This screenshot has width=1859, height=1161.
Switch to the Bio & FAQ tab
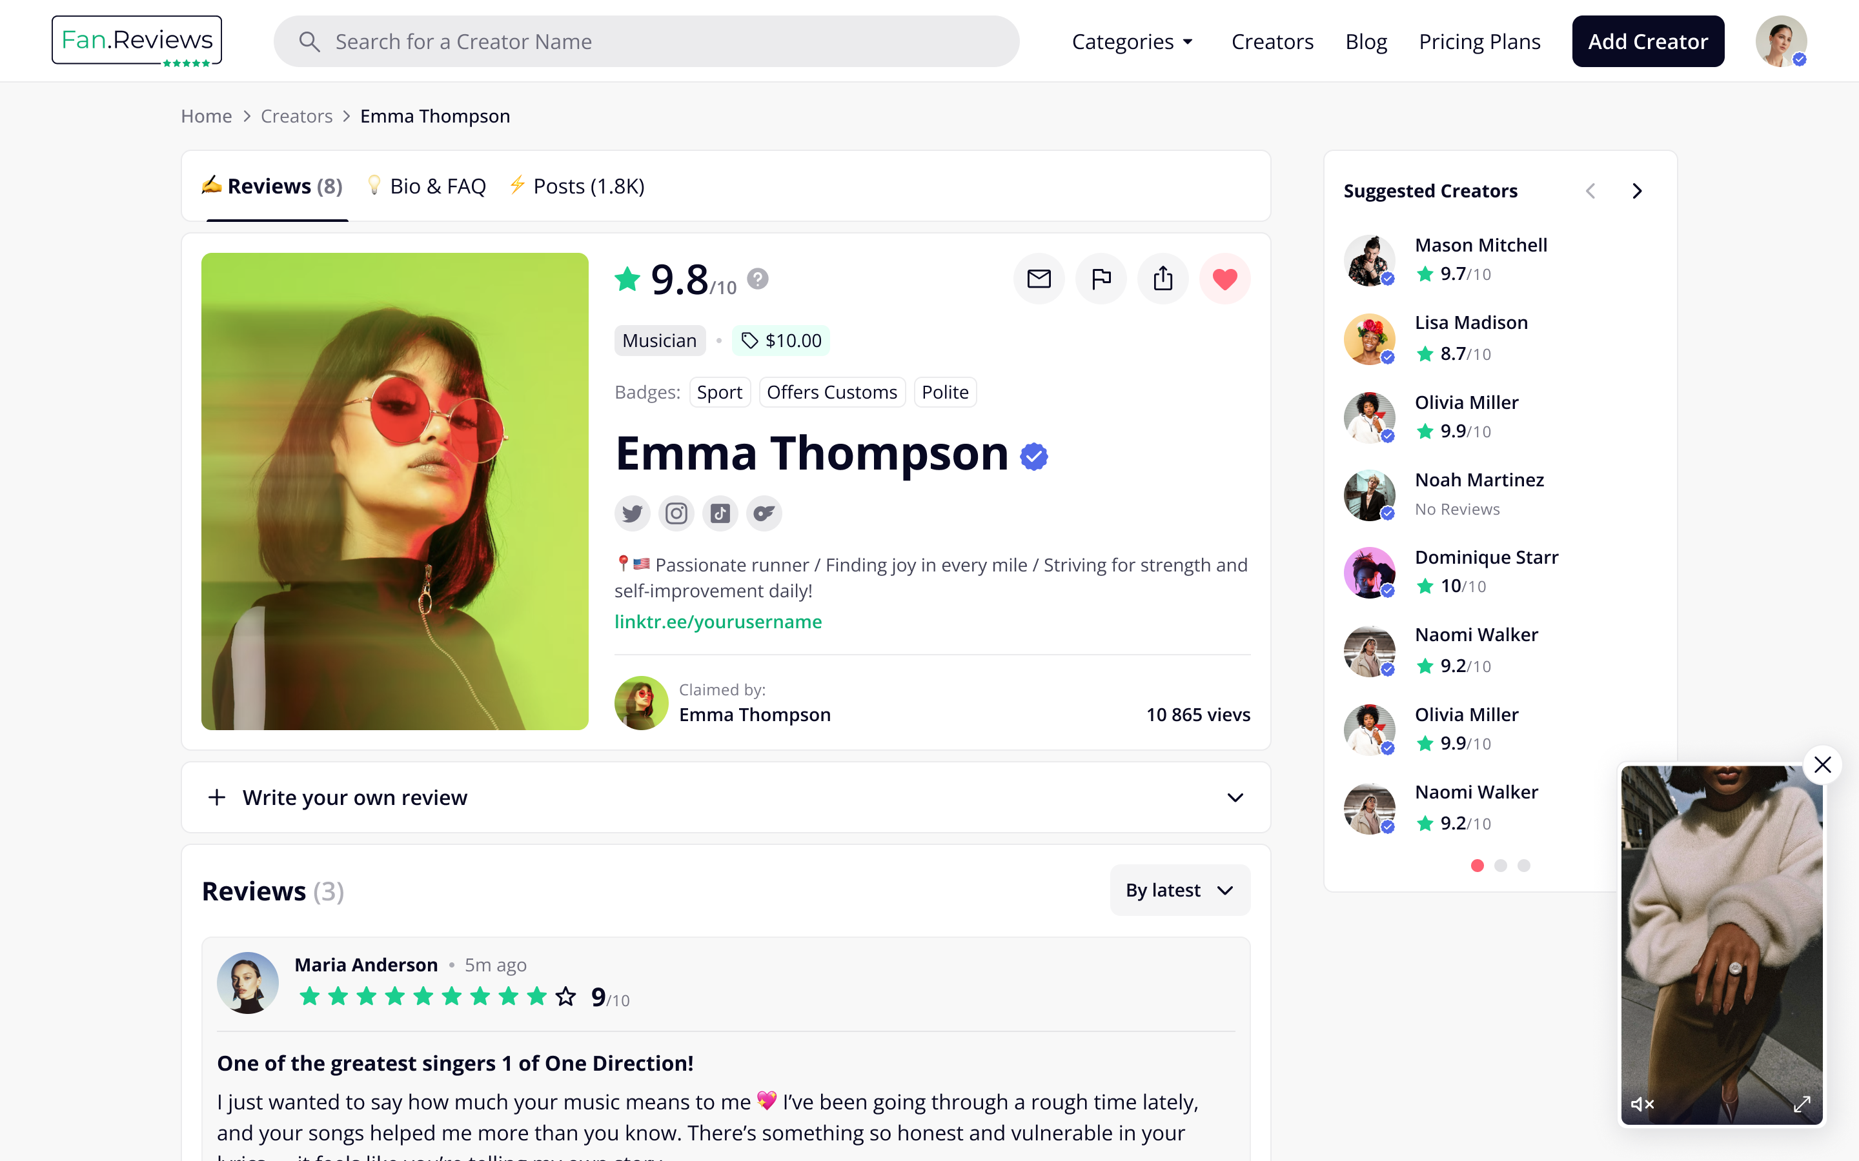(x=425, y=185)
